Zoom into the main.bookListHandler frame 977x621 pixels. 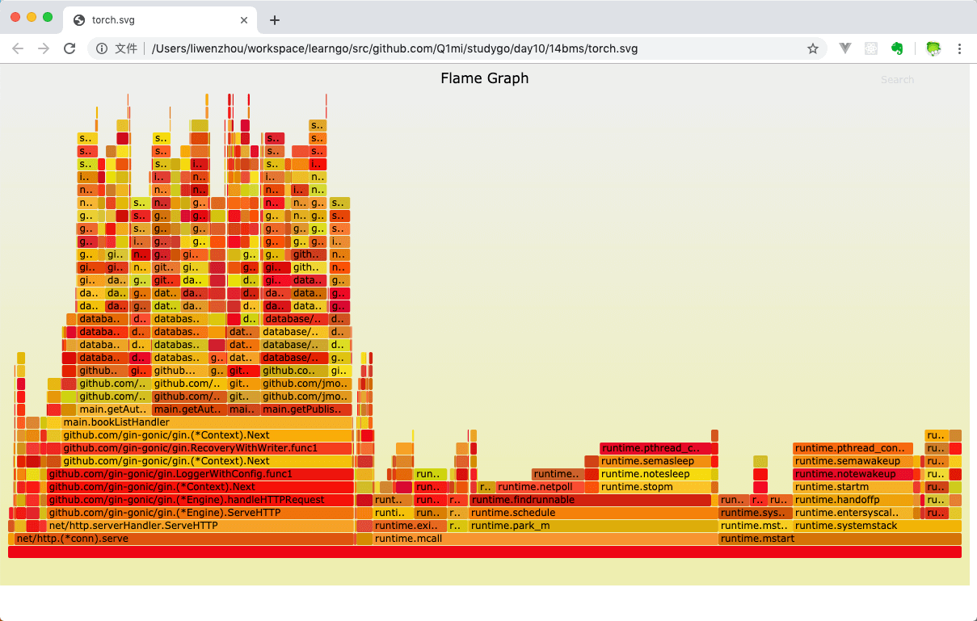tap(207, 422)
